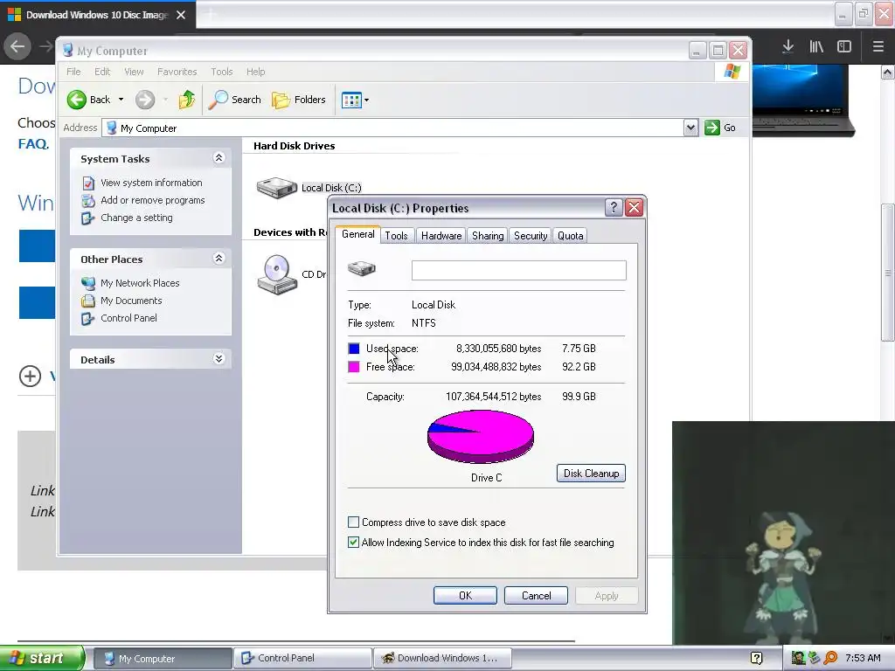
Task: Expand the Details panel
Action: (x=219, y=359)
